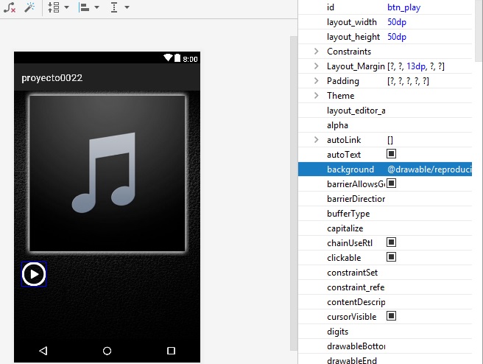Click the Wi-Fi icon in the device status bar
The height and width of the screenshot is (364, 483).
tap(168, 58)
